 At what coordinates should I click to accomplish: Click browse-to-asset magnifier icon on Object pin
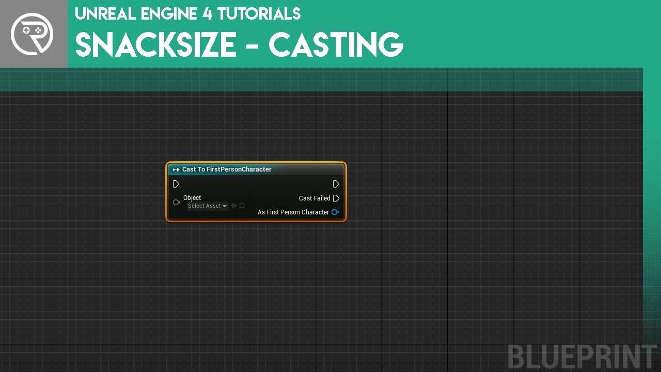(242, 206)
